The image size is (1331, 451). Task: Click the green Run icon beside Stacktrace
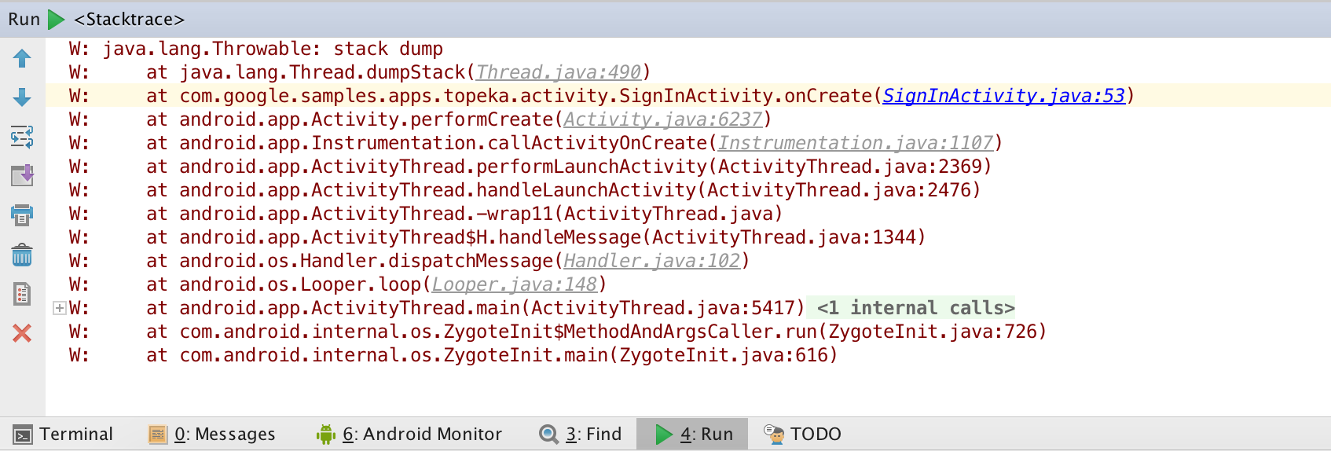tap(57, 19)
